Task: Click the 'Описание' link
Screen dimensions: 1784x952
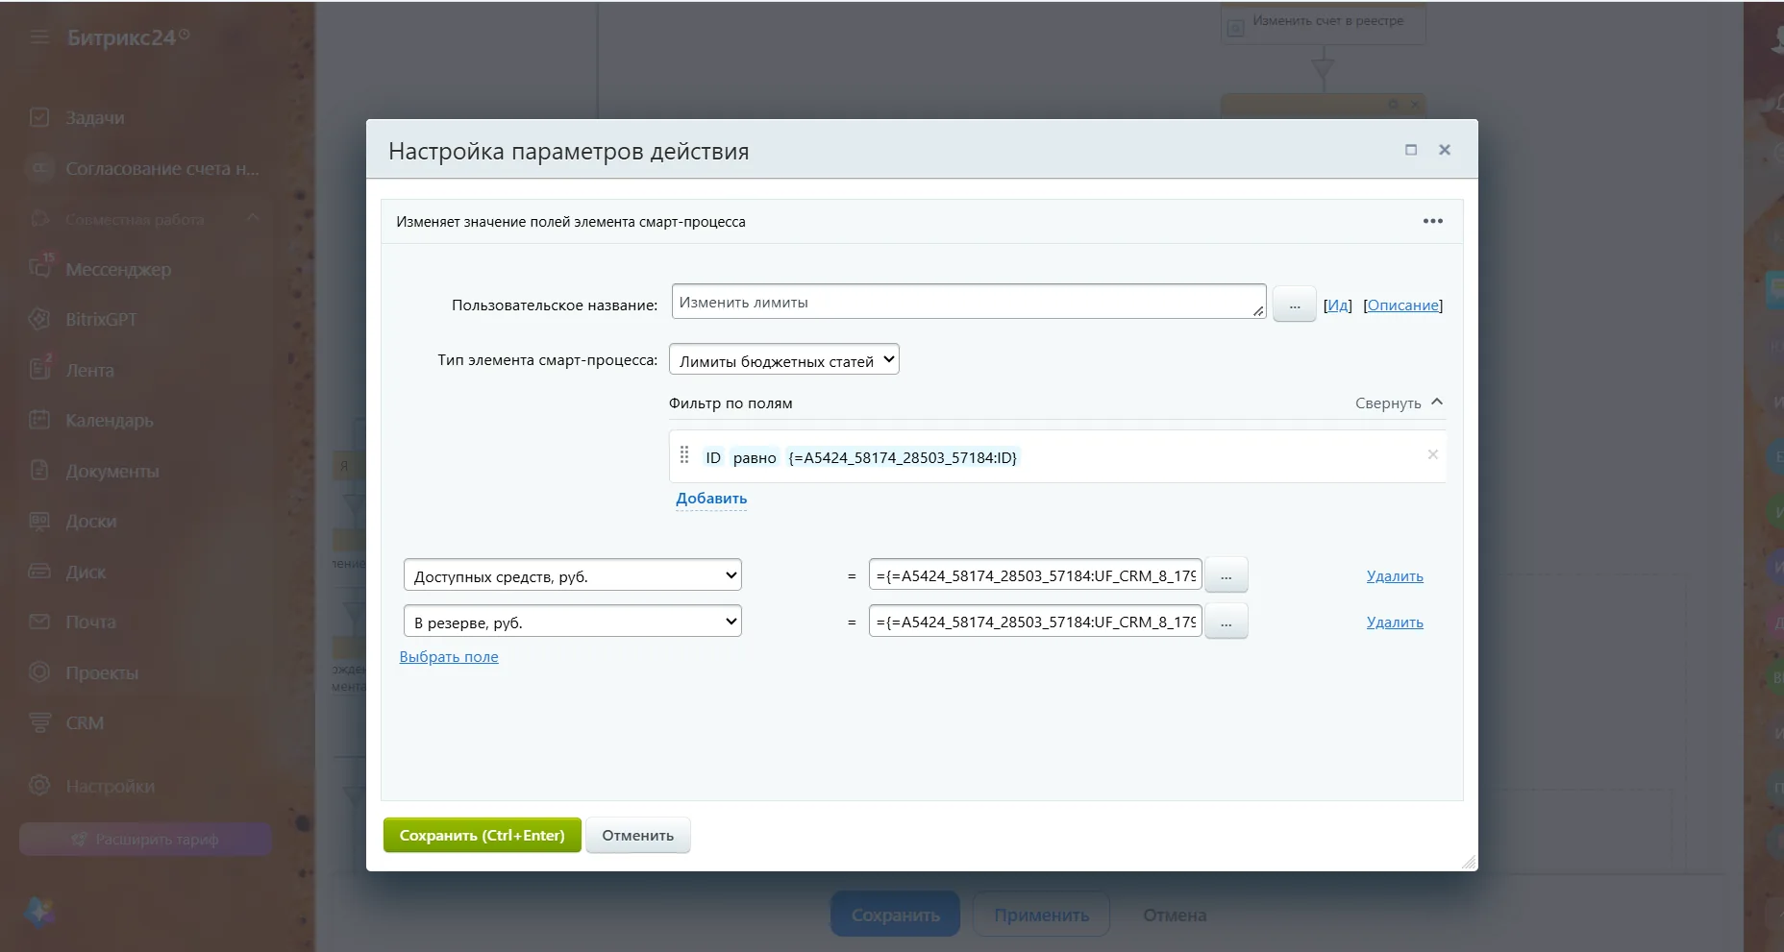Action: (1402, 305)
